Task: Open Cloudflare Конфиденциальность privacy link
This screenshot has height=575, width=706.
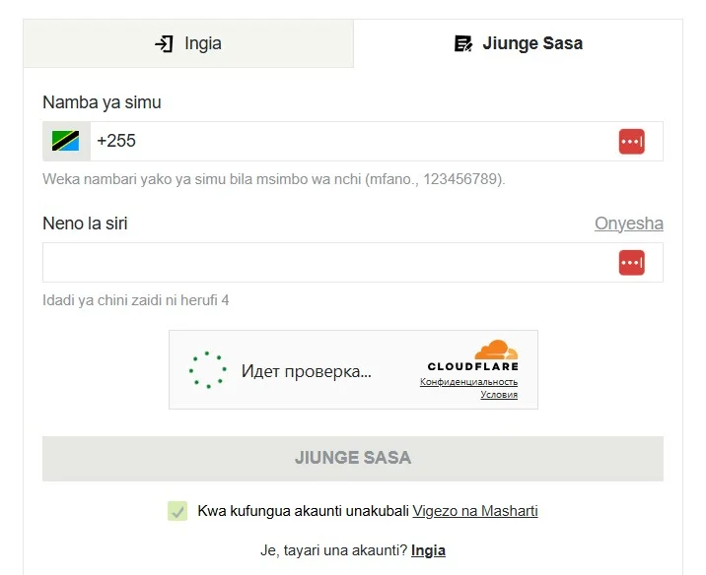Action: pos(468,382)
